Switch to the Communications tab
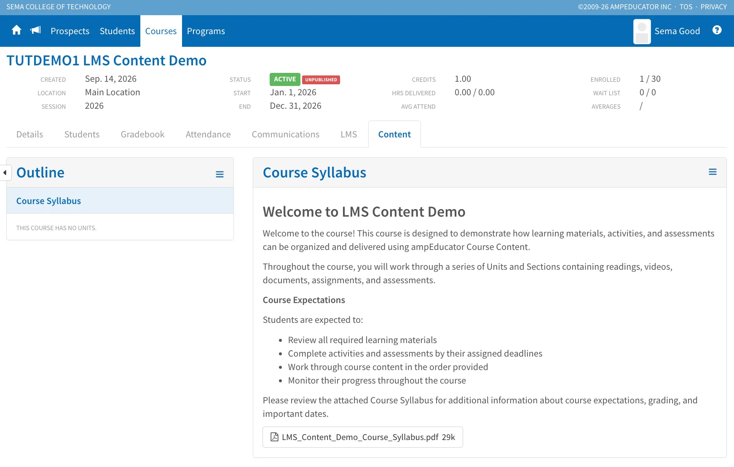Viewport: 734px width, 467px height. point(286,134)
